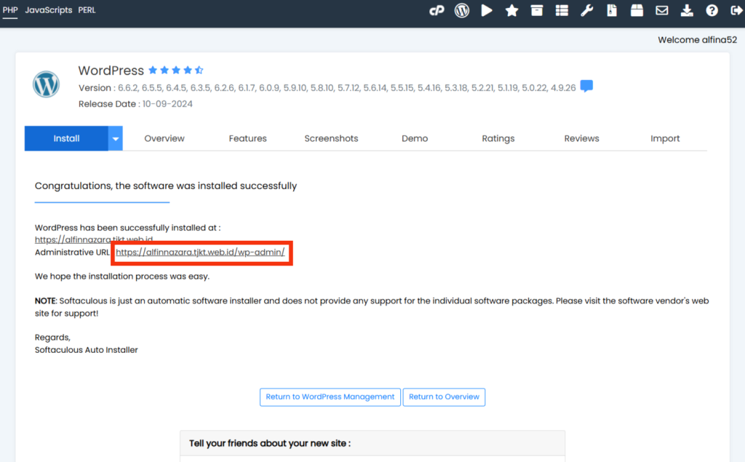Click the star ratings icon in top bar

point(511,10)
